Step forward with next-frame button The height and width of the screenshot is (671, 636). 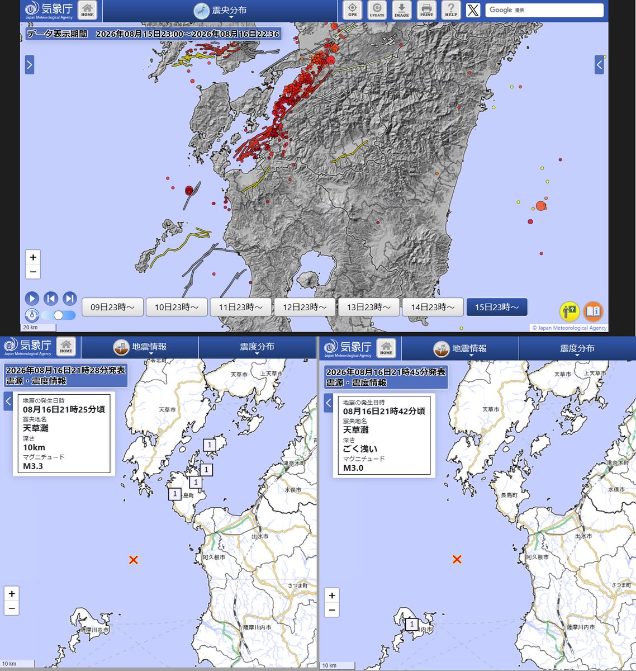[x=69, y=299]
